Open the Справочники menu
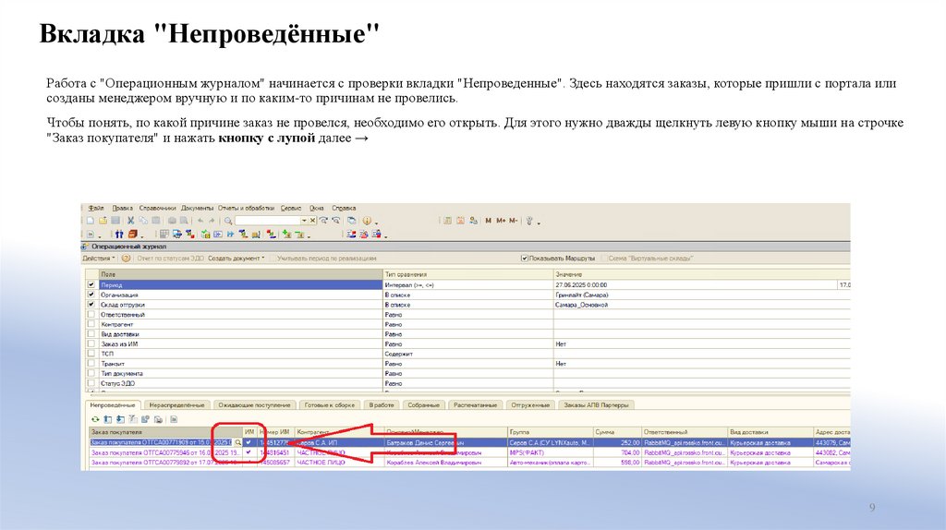The width and height of the screenshot is (946, 530). point(157,208)
